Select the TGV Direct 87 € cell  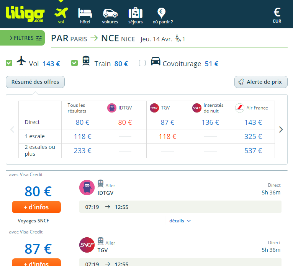point(168,122)
